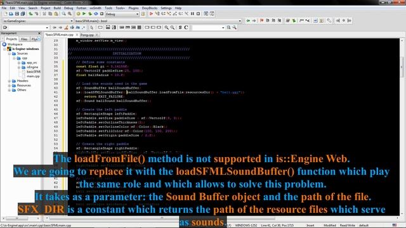Open the Search menu
Image resolution: width=406 pixels, height=228 pixels.
33,8
